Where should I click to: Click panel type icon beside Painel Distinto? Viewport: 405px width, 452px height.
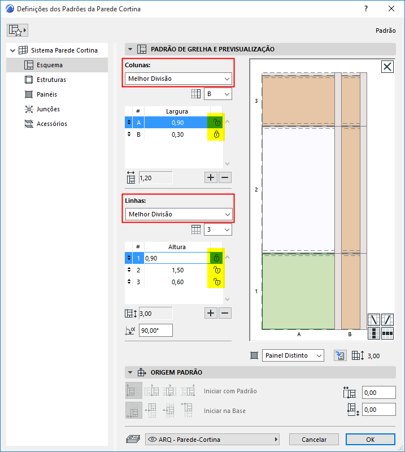(254, 355)
